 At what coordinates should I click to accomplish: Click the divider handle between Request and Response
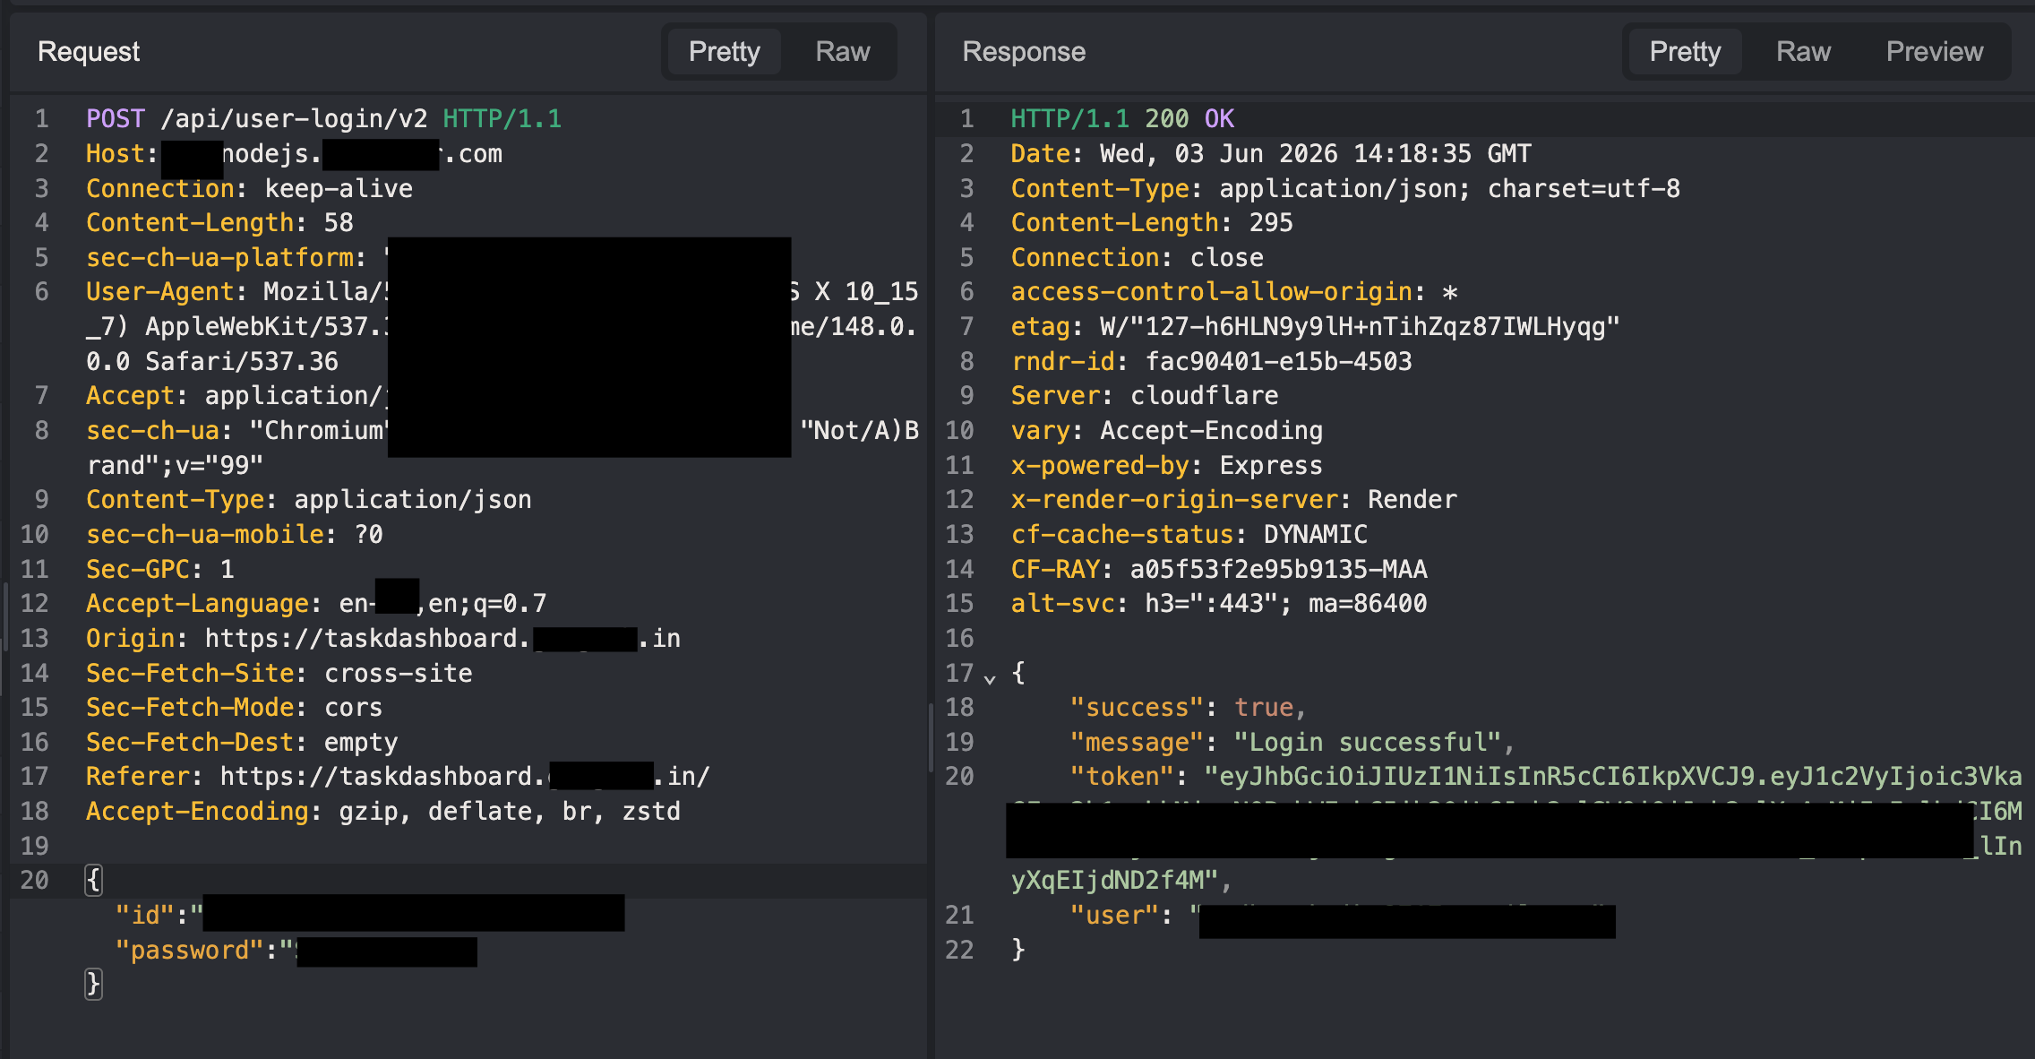point(931,737)
